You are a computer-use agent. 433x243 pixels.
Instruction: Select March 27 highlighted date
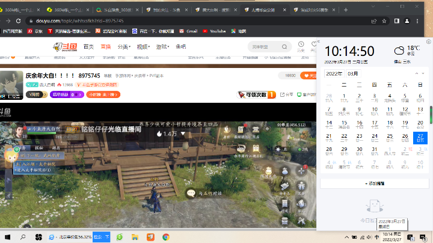420,138
